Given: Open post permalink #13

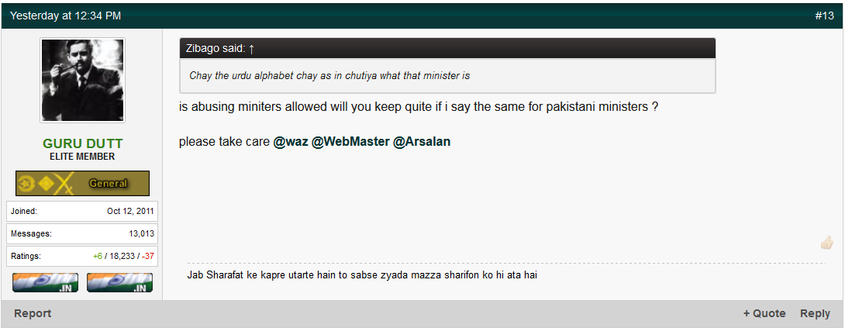Looking at the screenshot, I should [824, 16].
